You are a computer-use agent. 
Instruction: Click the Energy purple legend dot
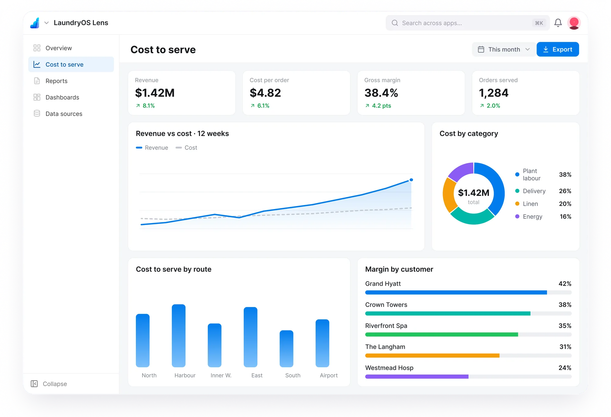tap(517, 216)
